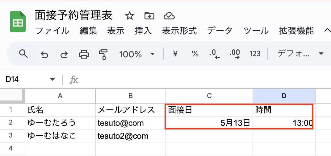Click the move to folder icon
The height and width of the screenshot is (156, 331).
(x=149, y=16)
